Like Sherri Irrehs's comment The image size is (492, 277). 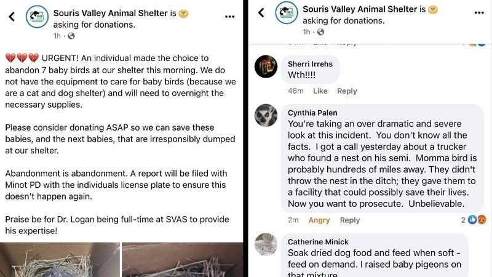pos(320,91)
